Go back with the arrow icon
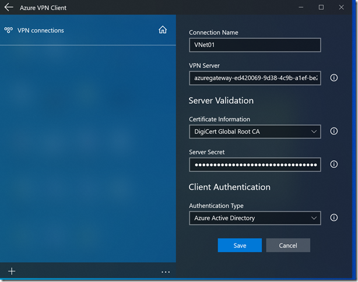This screenshot has width=358, height=282. coord(9,8)
